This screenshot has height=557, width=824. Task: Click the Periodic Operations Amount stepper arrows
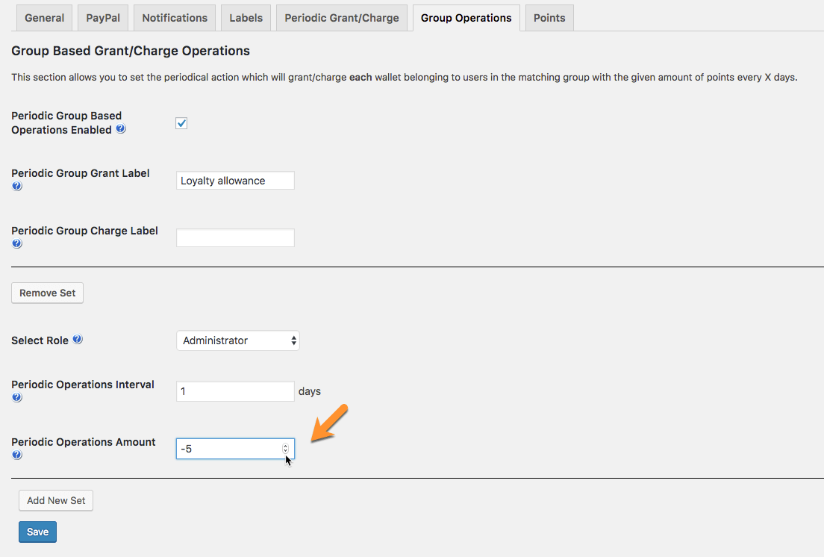coord(285,449)
